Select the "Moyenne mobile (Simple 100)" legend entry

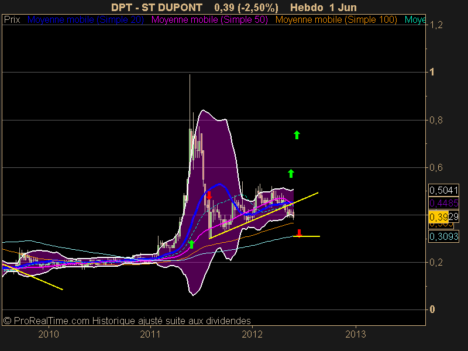click(x=336, y=20)
